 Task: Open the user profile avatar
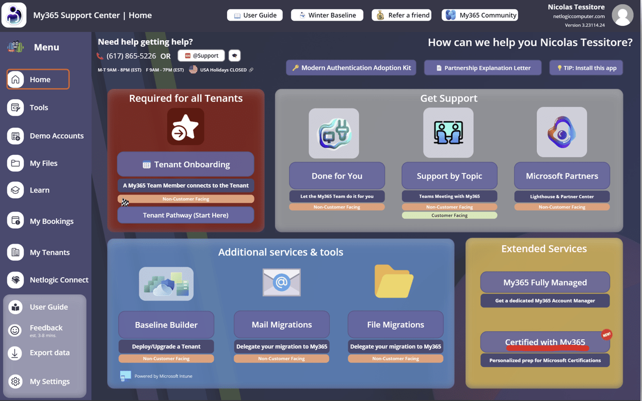[622, 15]
